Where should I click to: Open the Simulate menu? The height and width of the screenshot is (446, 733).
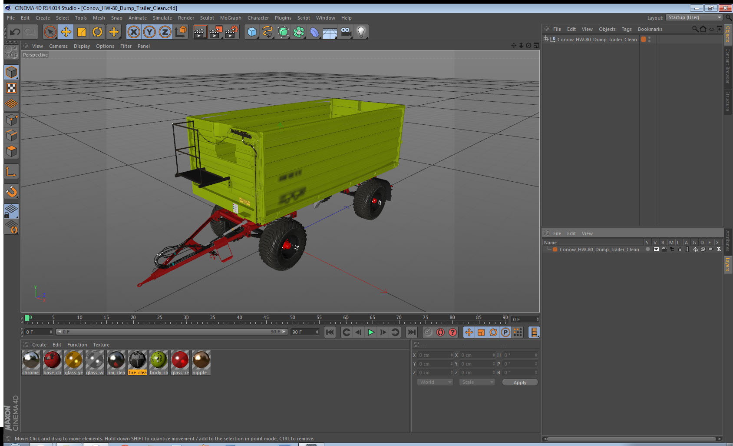[x=162, y=18]
